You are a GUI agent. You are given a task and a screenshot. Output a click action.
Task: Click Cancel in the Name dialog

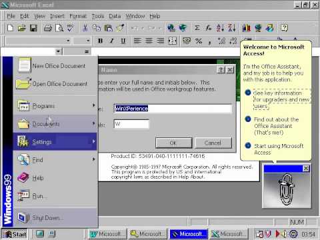coord(213,143)
